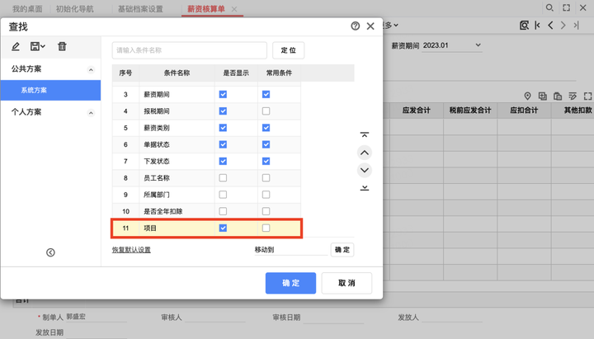Toggle 常用条件 checkbox for 报税期间
Image resolution: width=594 pixels, height=339 pixels.
266,111
